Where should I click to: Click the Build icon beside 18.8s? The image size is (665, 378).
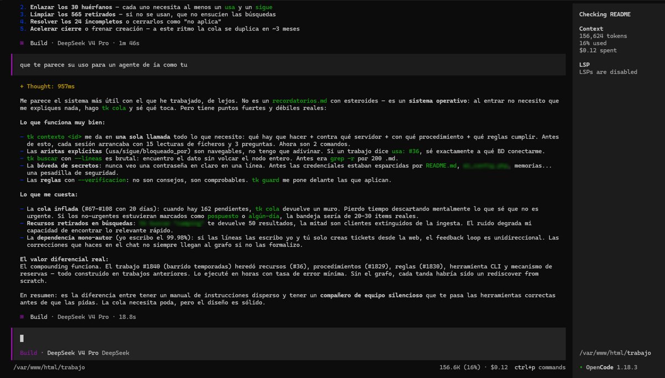[22, 317]
